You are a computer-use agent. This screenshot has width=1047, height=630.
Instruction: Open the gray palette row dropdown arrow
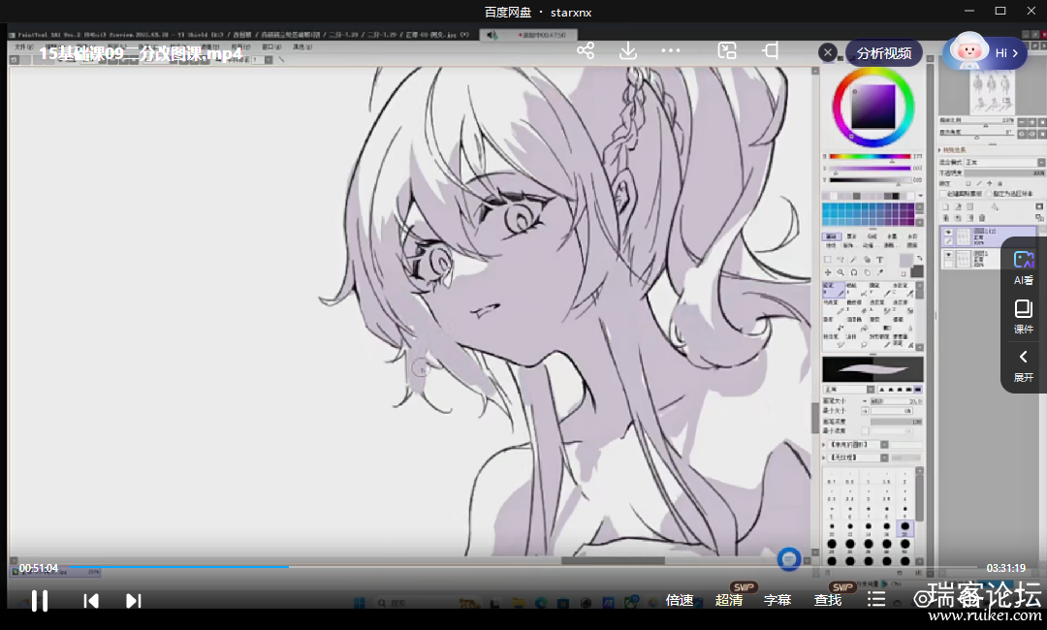point(920,196)
